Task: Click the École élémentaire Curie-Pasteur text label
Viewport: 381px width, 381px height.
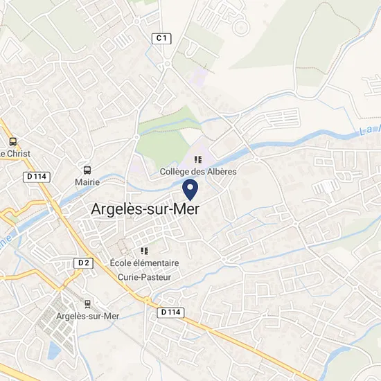Action: (144, 270)
